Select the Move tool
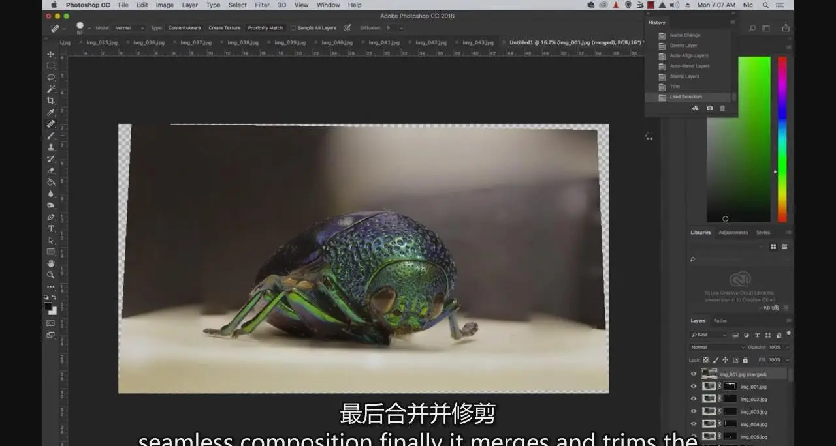This screenshot has width=836, height=446. pyautogui.click(x=51, y=54)
